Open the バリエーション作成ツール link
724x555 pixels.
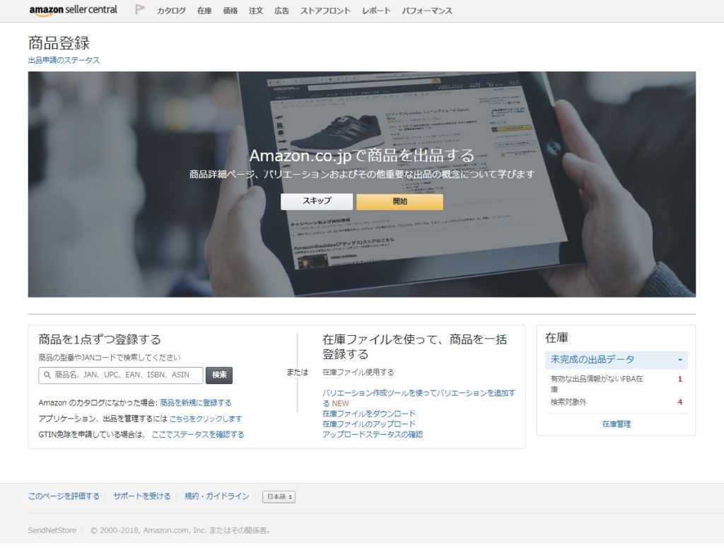click(419, 397)
